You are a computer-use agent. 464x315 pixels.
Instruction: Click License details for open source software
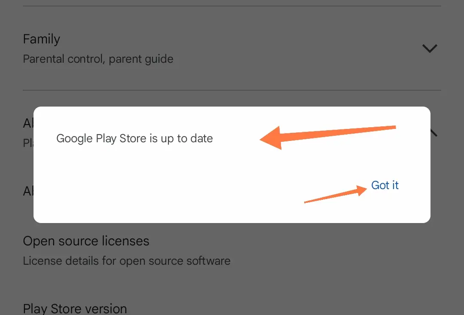point(127,261)
